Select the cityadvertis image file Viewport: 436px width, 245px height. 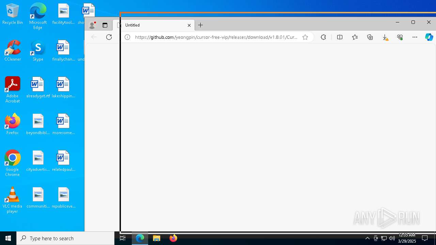tap(38, 161)
